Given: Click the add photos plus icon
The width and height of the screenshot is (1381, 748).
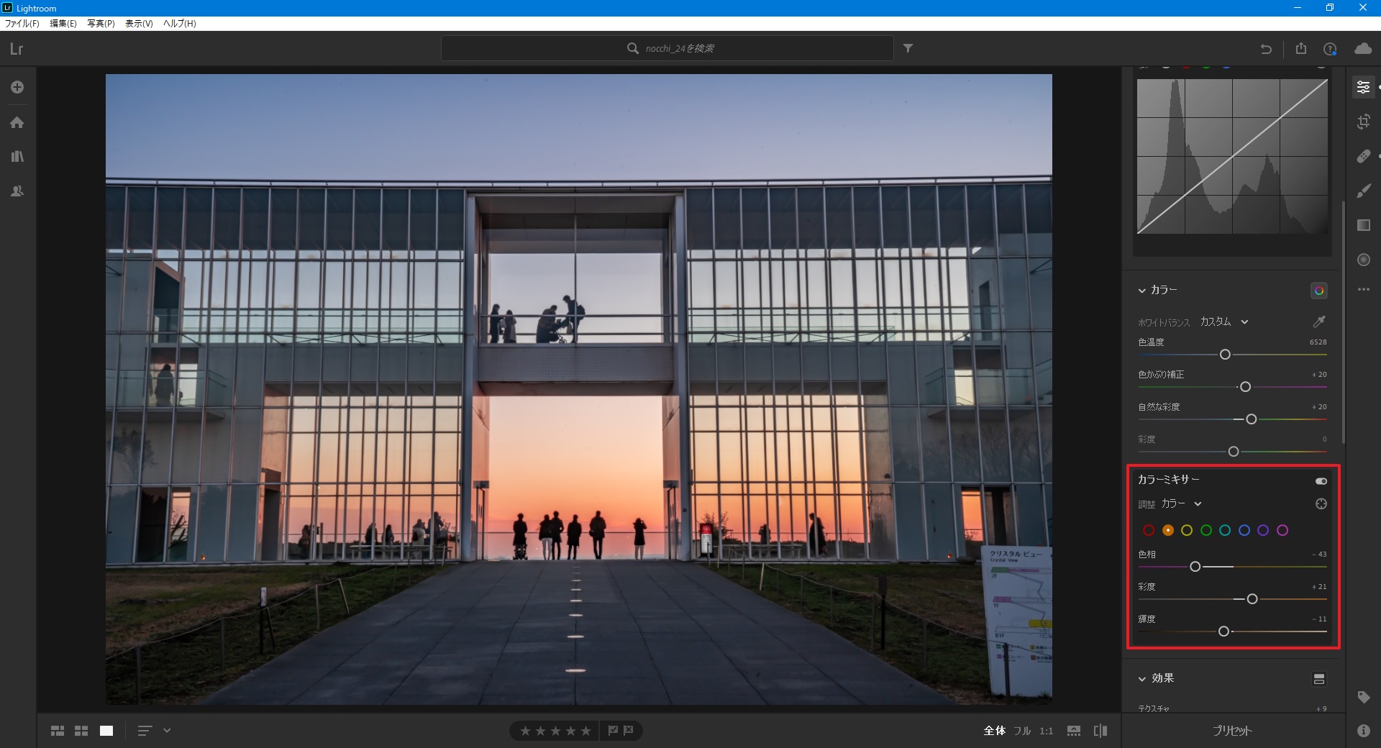Looking at the screenshot, I should pyautogui.click(x=17, y=87).
